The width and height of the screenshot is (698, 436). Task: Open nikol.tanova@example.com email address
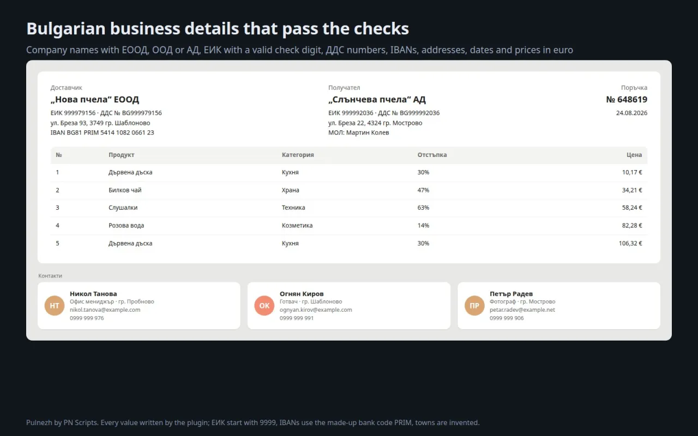click(105, 310)
